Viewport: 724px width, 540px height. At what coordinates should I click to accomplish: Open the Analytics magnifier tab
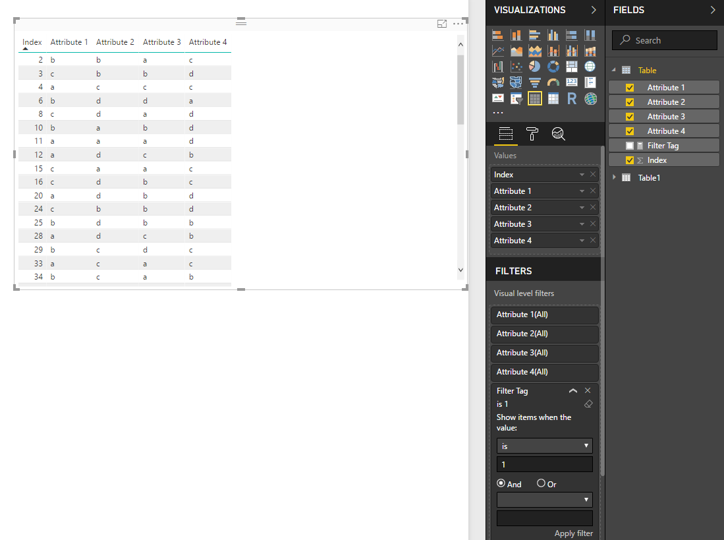pyautogui.click(x=558, y=134)
